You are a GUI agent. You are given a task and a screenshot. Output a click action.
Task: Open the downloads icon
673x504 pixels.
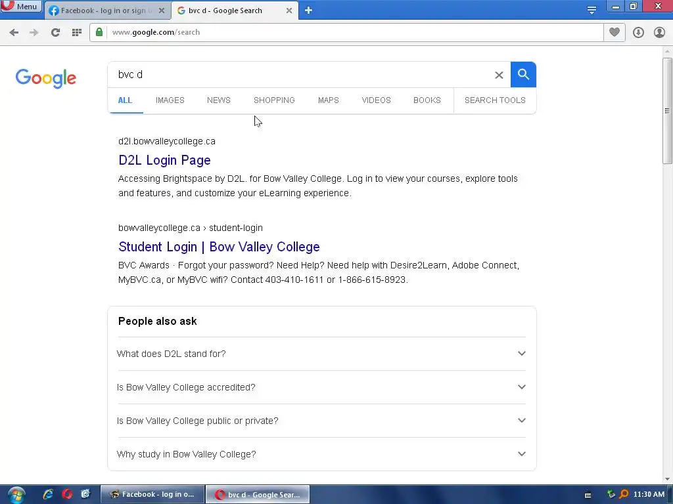[x=638, y=33]
